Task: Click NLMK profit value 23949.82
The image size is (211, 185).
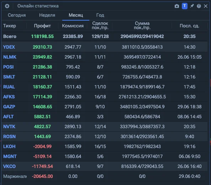Action: click(42, 57)
